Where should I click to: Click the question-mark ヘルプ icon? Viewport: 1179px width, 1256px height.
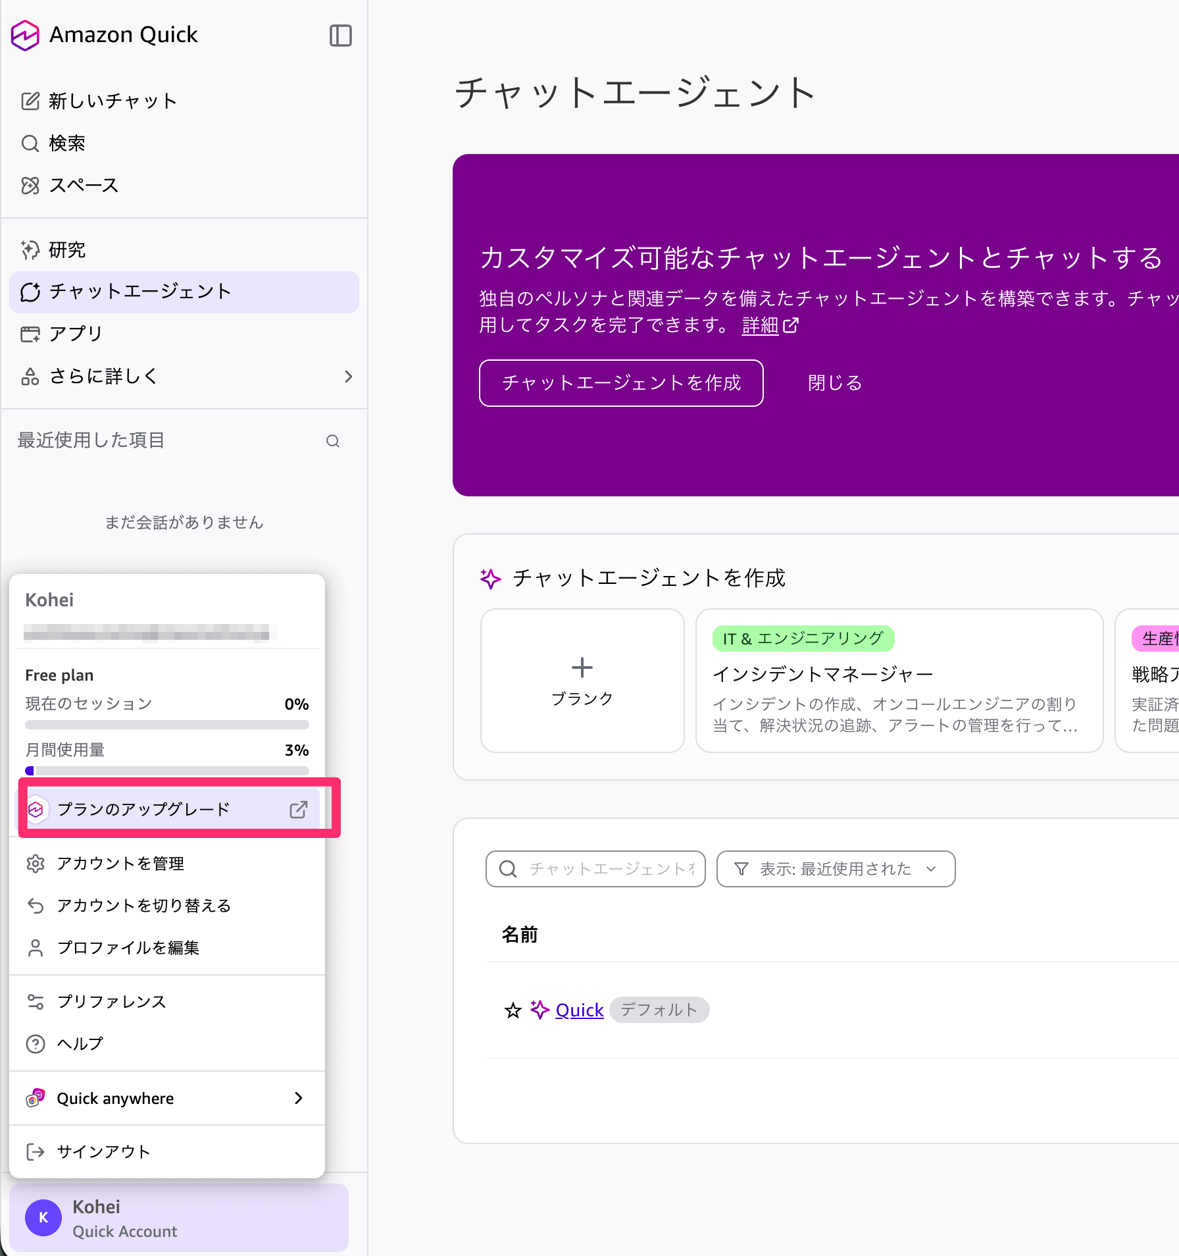36,1044
